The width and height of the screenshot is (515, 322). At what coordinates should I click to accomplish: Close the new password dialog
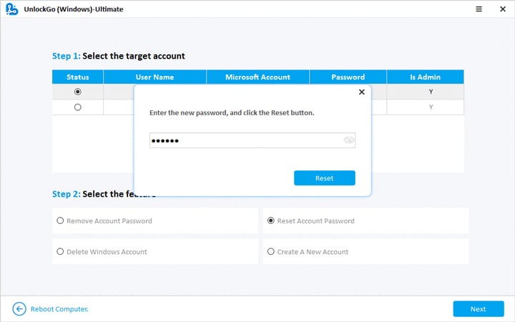pyautogui.click(x=361, y=92)
